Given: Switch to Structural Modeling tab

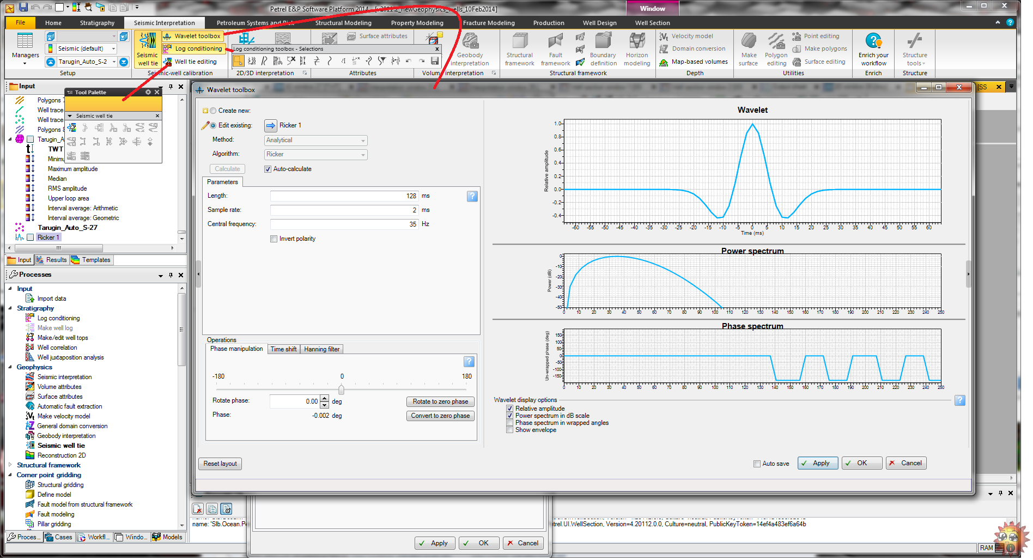Looking at the screenshot, I should point(343,23).
